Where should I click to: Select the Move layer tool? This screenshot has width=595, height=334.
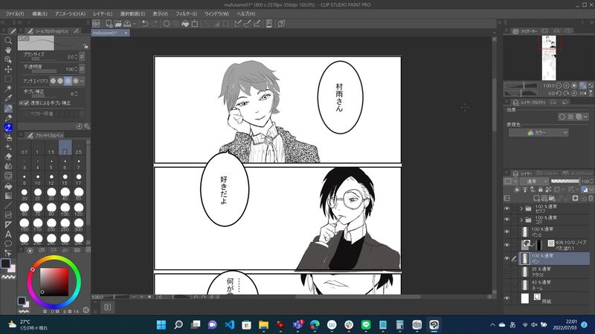[8, 69]
